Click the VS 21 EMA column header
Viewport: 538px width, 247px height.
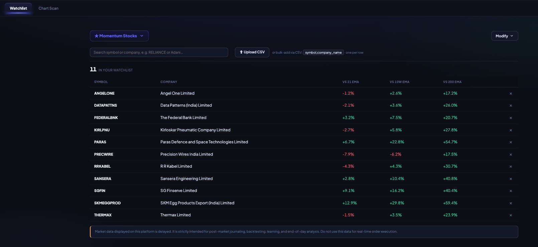(x=351, y=82)
